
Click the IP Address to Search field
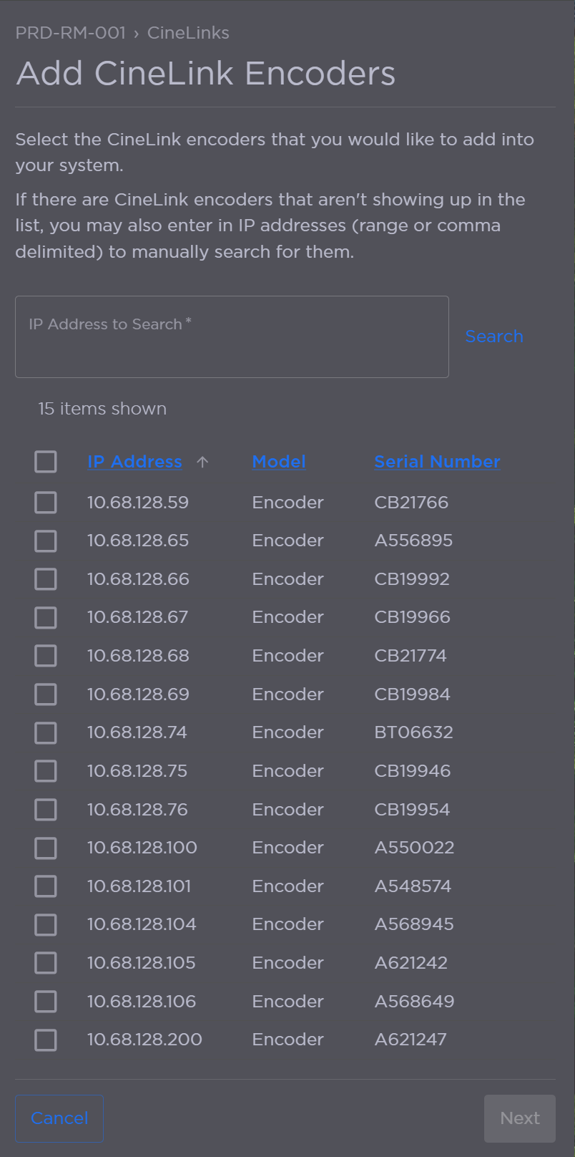(232, 337)
